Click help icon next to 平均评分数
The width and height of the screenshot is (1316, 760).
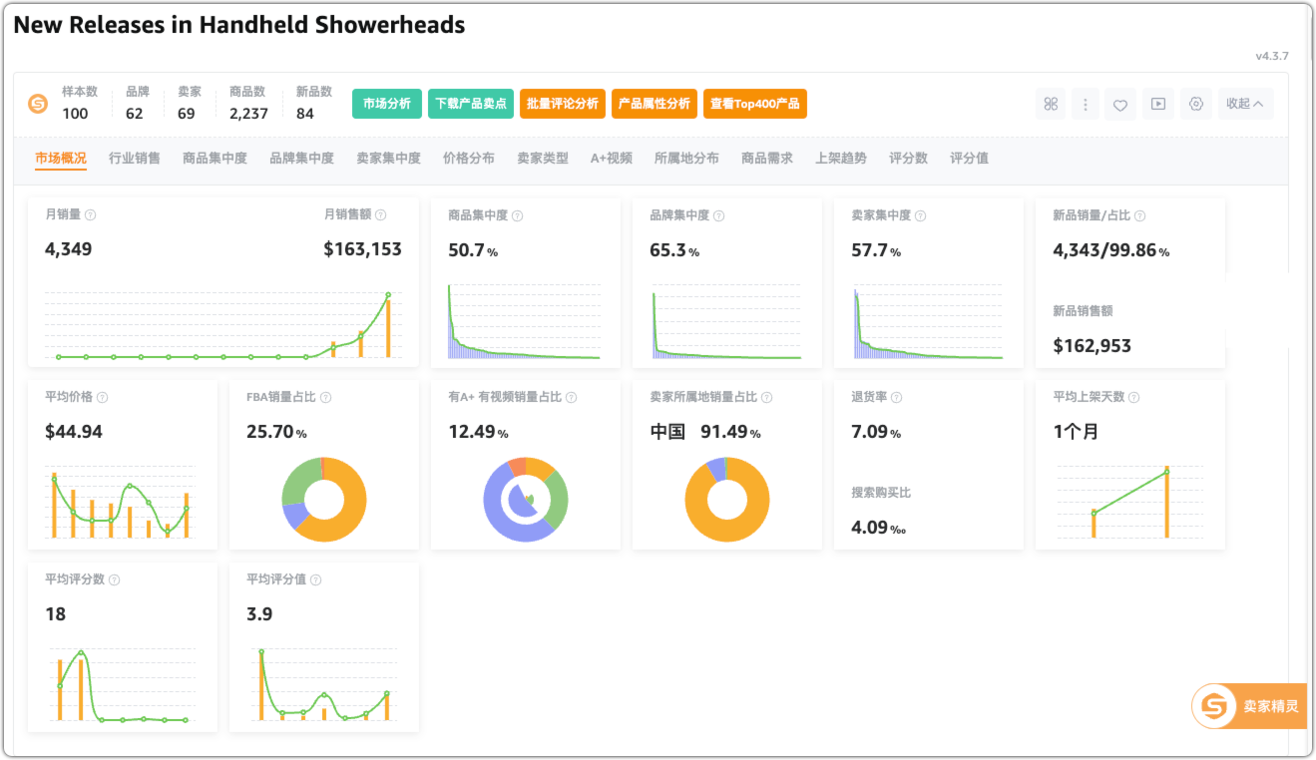[115, 579]
